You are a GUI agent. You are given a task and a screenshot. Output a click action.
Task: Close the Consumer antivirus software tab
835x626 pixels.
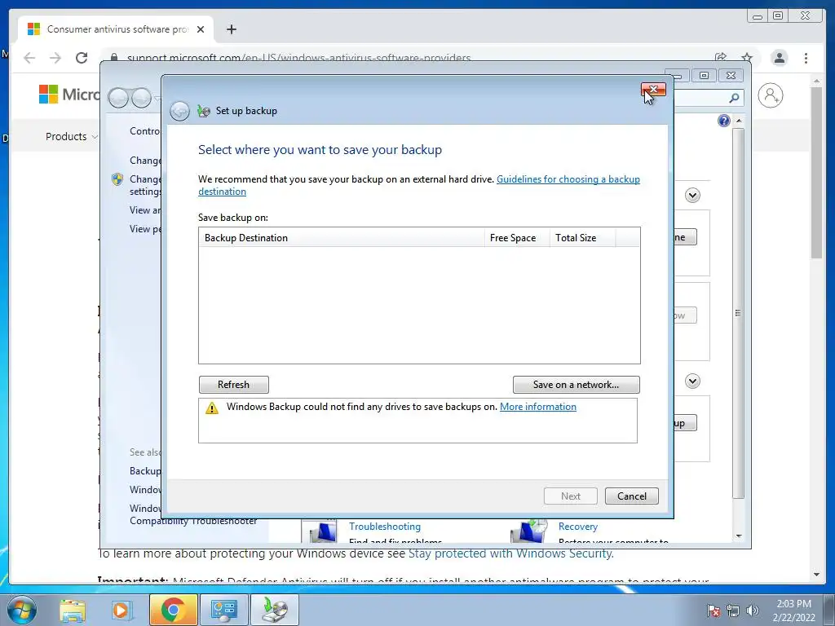(201, 29)
